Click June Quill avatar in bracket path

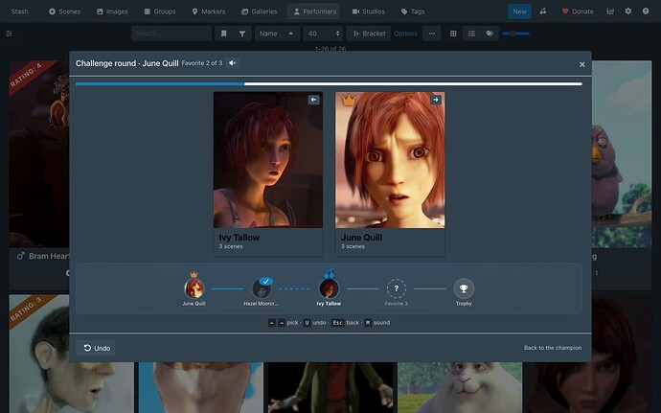pos(194,288)
